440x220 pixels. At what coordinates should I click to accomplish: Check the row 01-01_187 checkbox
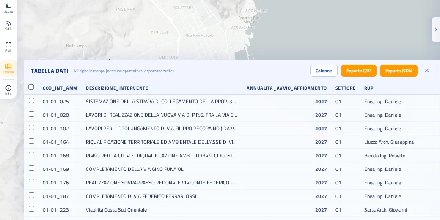[31, 195]
